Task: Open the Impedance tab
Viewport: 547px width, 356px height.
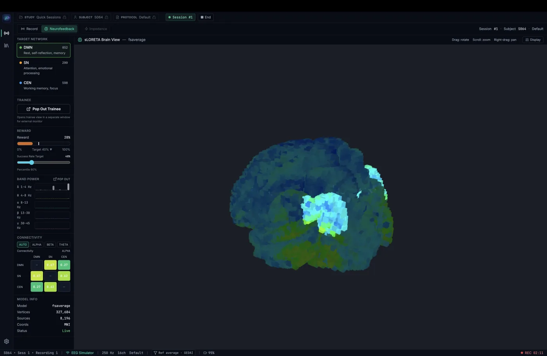Action: (96, 29)
